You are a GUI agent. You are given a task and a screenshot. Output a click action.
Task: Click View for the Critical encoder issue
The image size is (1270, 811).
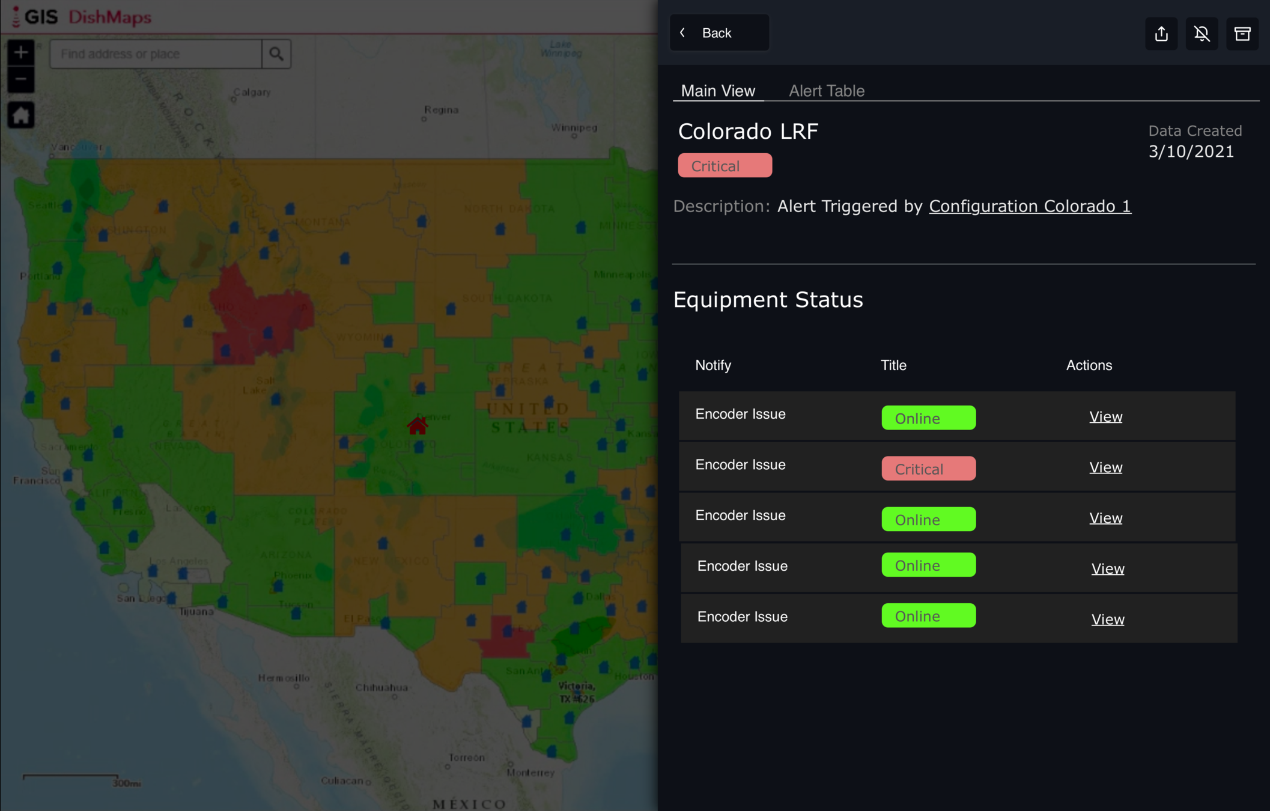[x=1105, y=467]
